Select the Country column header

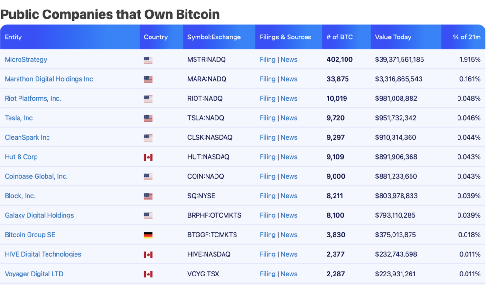pos(156,37)
